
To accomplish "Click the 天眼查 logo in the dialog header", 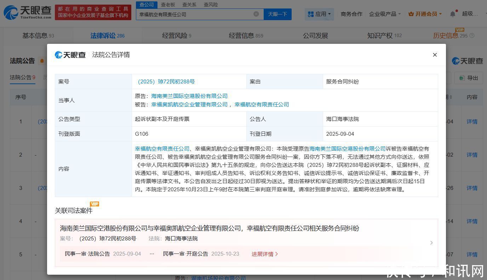I will click(70, 55).
